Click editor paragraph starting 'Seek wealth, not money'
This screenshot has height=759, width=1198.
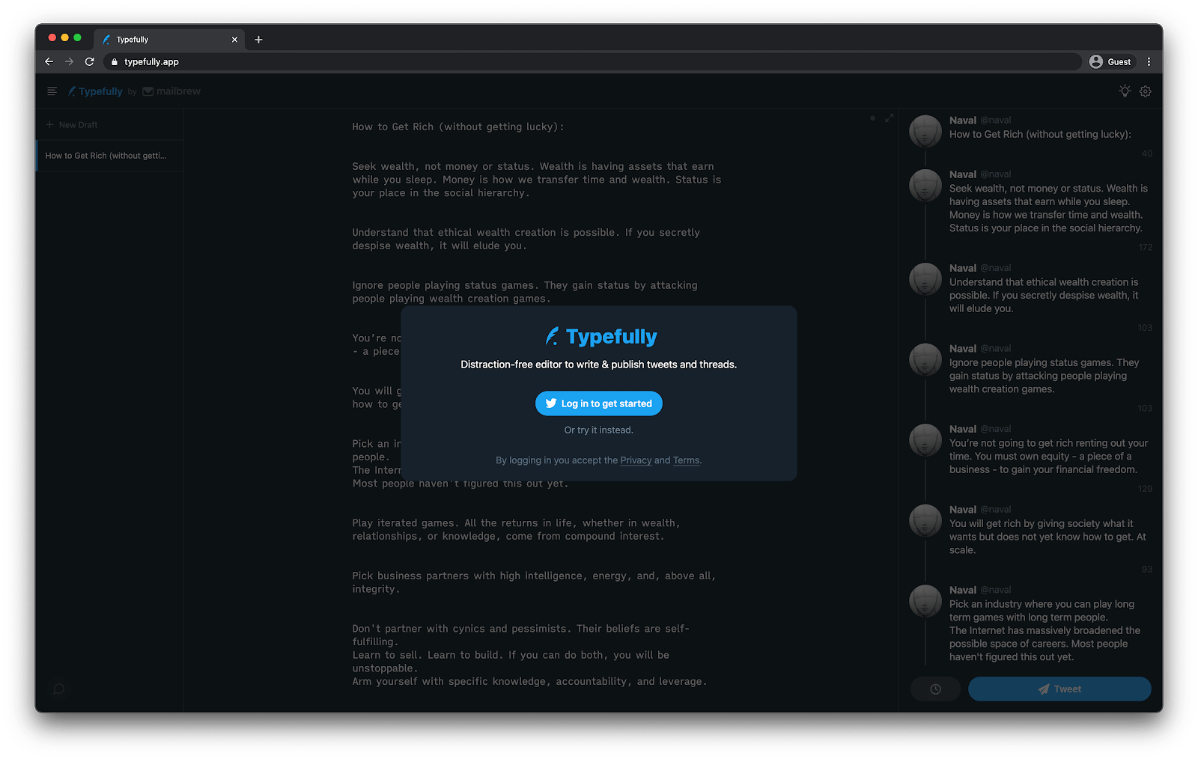pos(537,180)
